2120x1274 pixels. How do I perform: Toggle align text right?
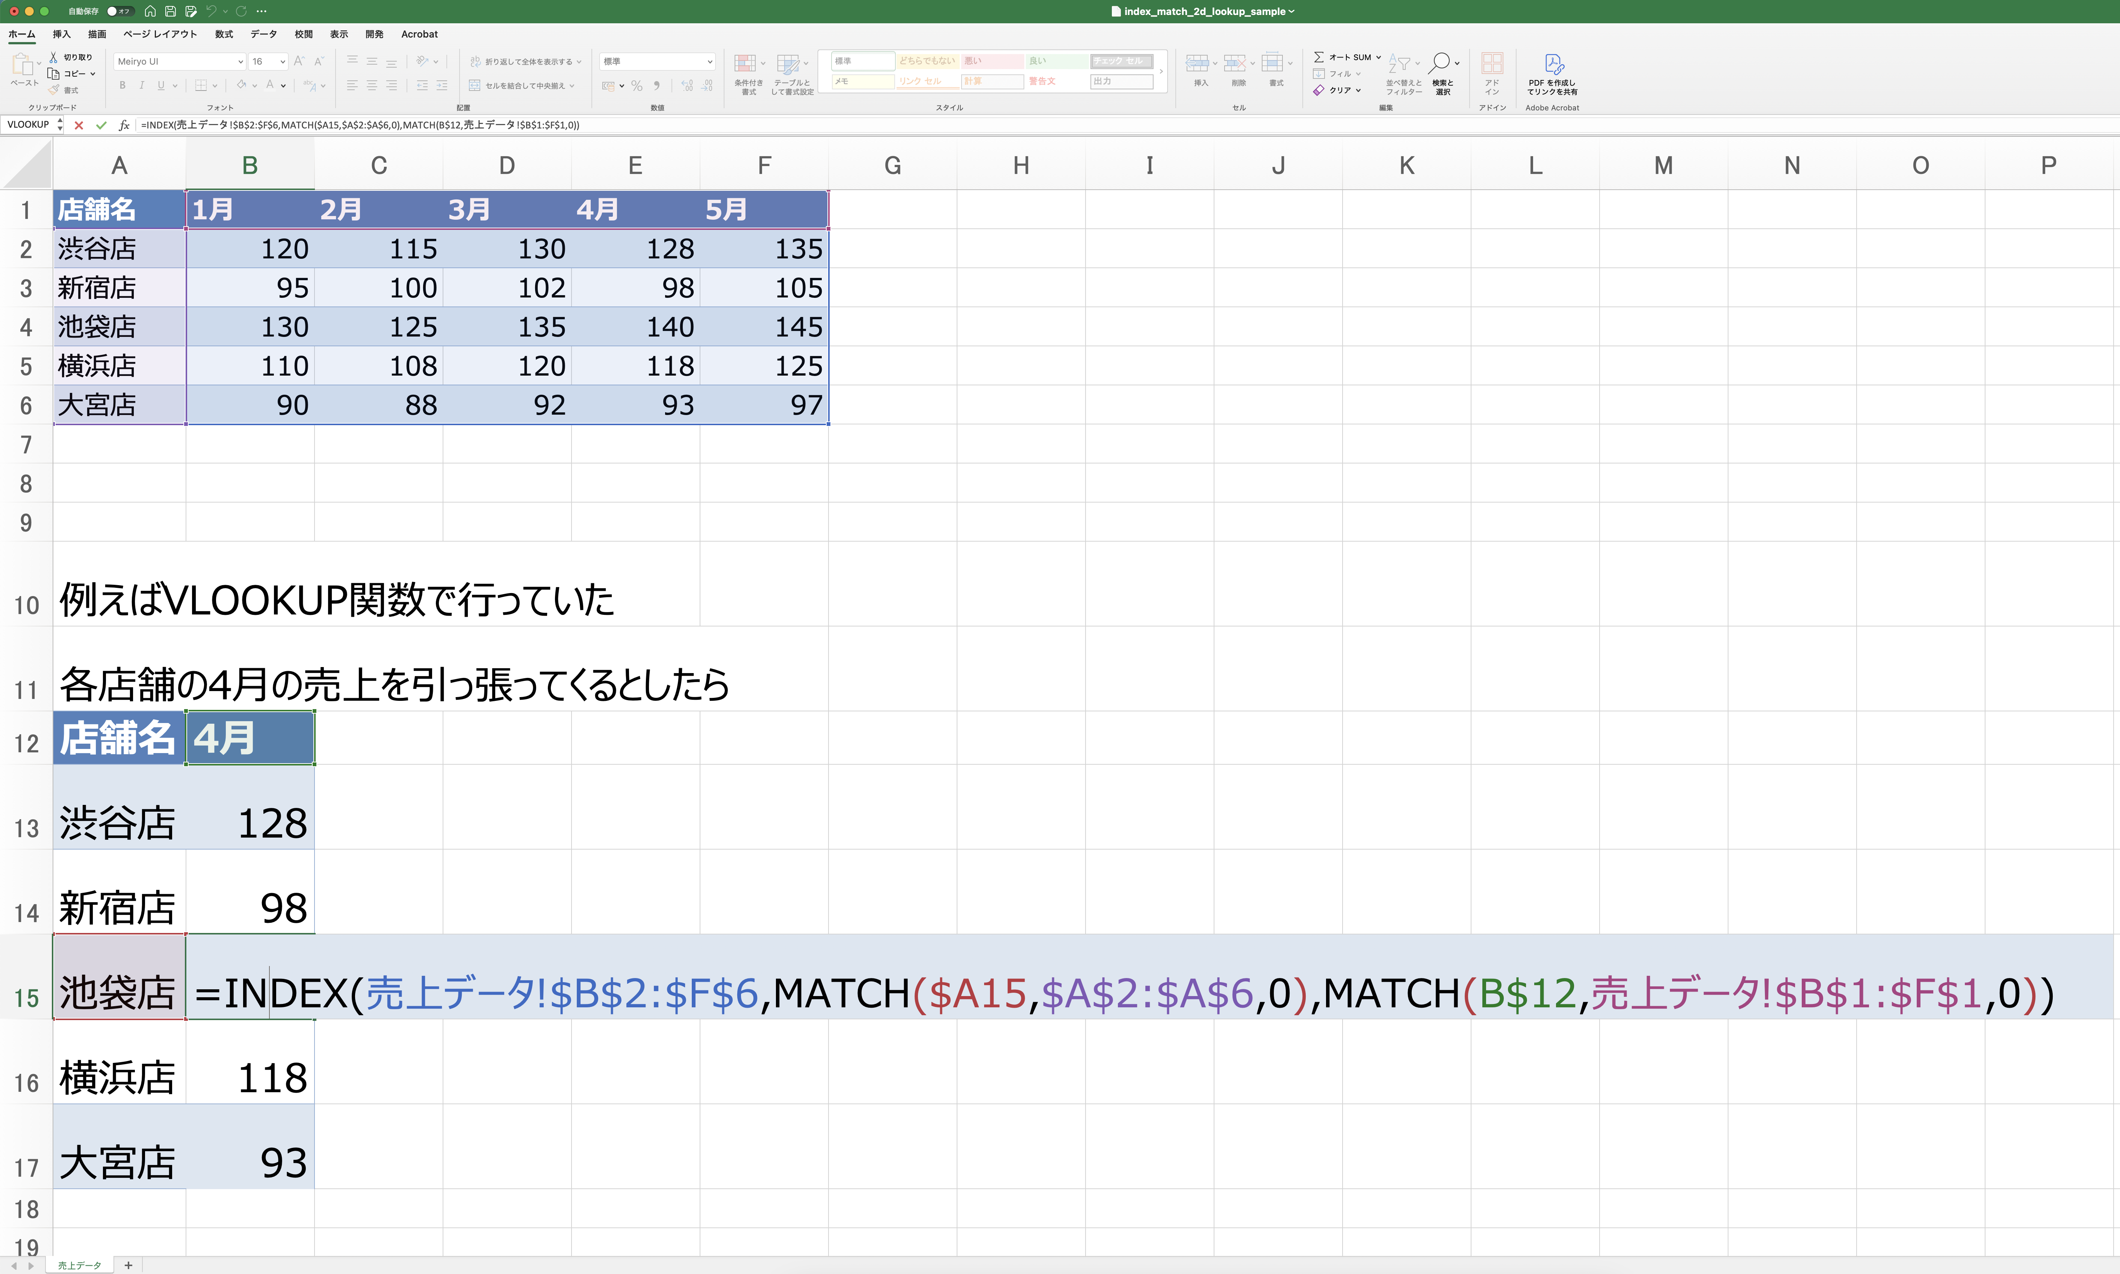(392, 86)
